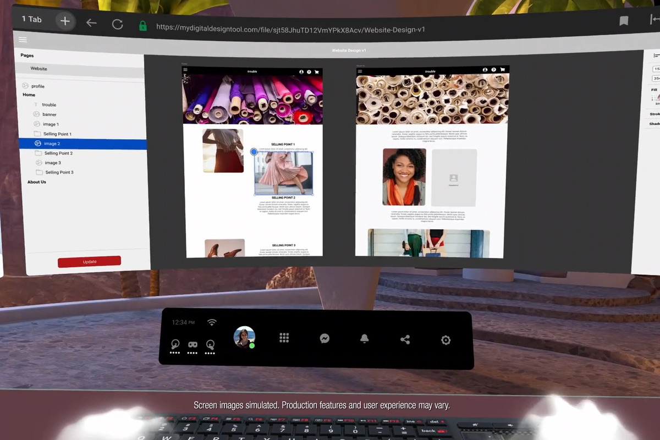Toggle the headset controller icon on the toolbar
Image resolution: width=660 pixels, height=440 pixels.
(192, 345)
